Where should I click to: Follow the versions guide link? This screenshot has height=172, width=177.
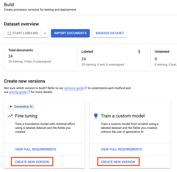(74, 88)
